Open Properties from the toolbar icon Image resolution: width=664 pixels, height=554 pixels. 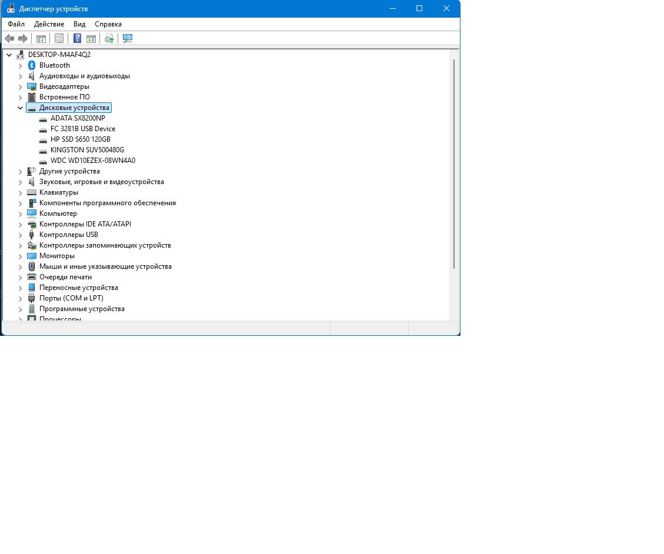click(59, 39)
